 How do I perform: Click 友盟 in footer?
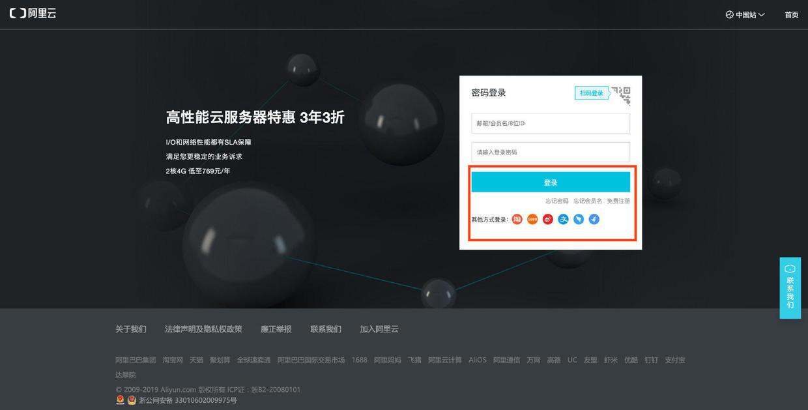590,360
